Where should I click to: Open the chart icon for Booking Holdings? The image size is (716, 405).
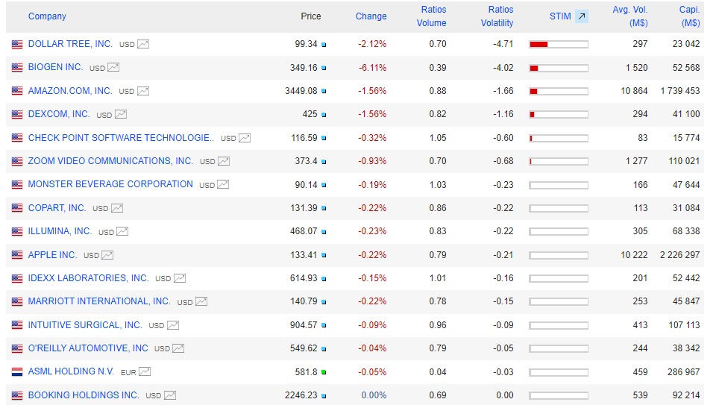pos(170,395)
